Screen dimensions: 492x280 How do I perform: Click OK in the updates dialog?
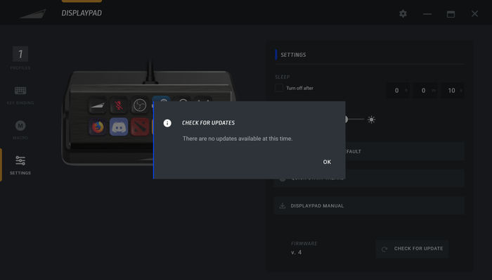[x=327, y=162]
